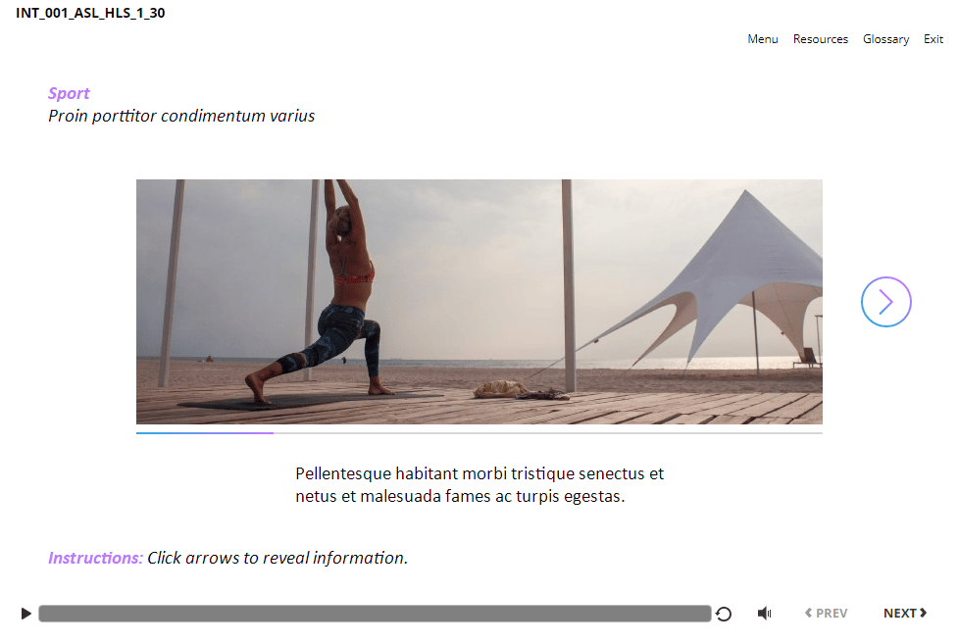Click the play button in the player bar
Image resolution: width=959 pixels, height=643 pixels.
pos(25,613)
